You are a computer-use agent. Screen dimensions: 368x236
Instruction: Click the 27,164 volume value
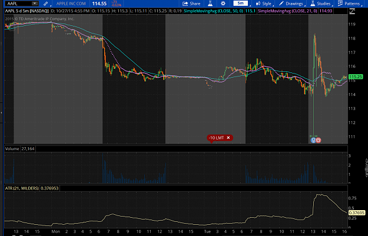pos(28,149)
